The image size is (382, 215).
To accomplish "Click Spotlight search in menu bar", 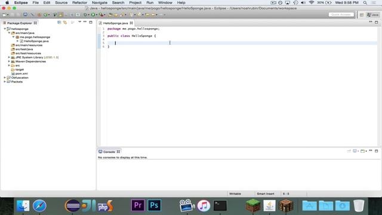I will point(365,2).
